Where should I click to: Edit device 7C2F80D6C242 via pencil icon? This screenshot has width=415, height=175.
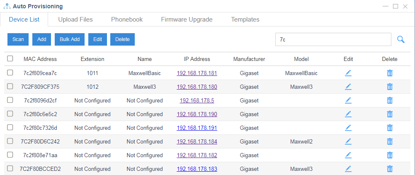348,142
